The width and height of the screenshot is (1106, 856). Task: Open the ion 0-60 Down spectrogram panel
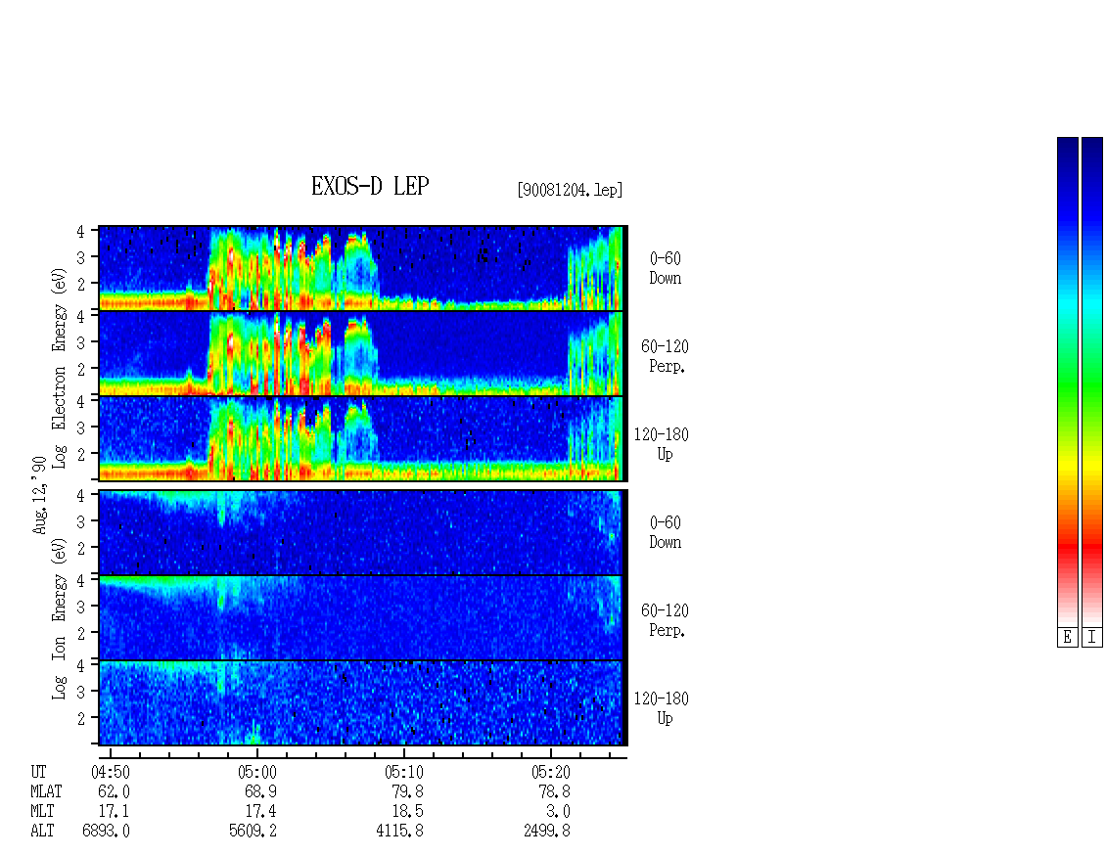tap(361, 532)
